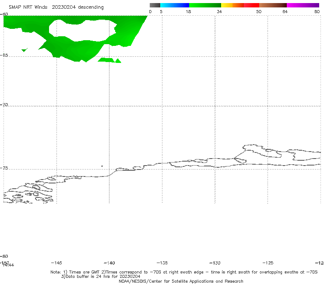Click the brown segment of the color bar

coord(273,5)
